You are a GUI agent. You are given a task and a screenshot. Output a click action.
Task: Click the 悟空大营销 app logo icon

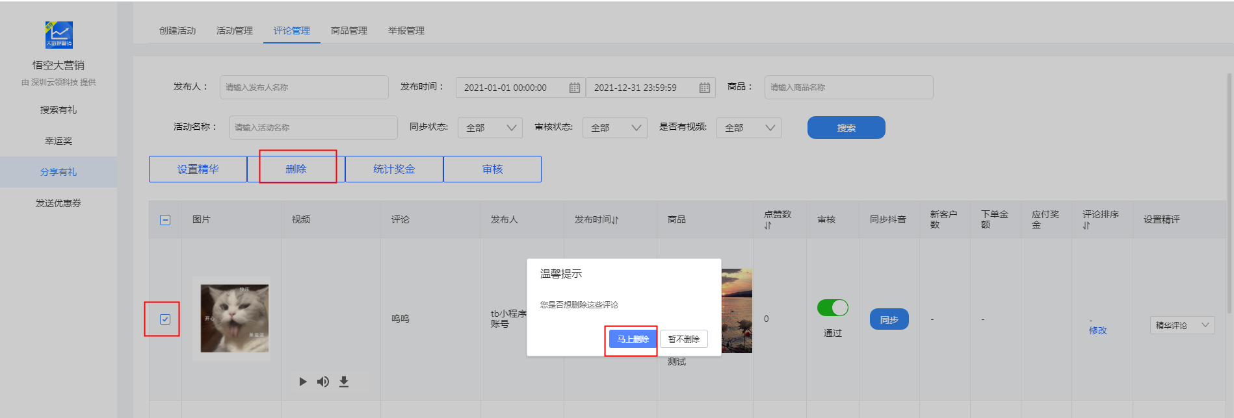[59, 35]
